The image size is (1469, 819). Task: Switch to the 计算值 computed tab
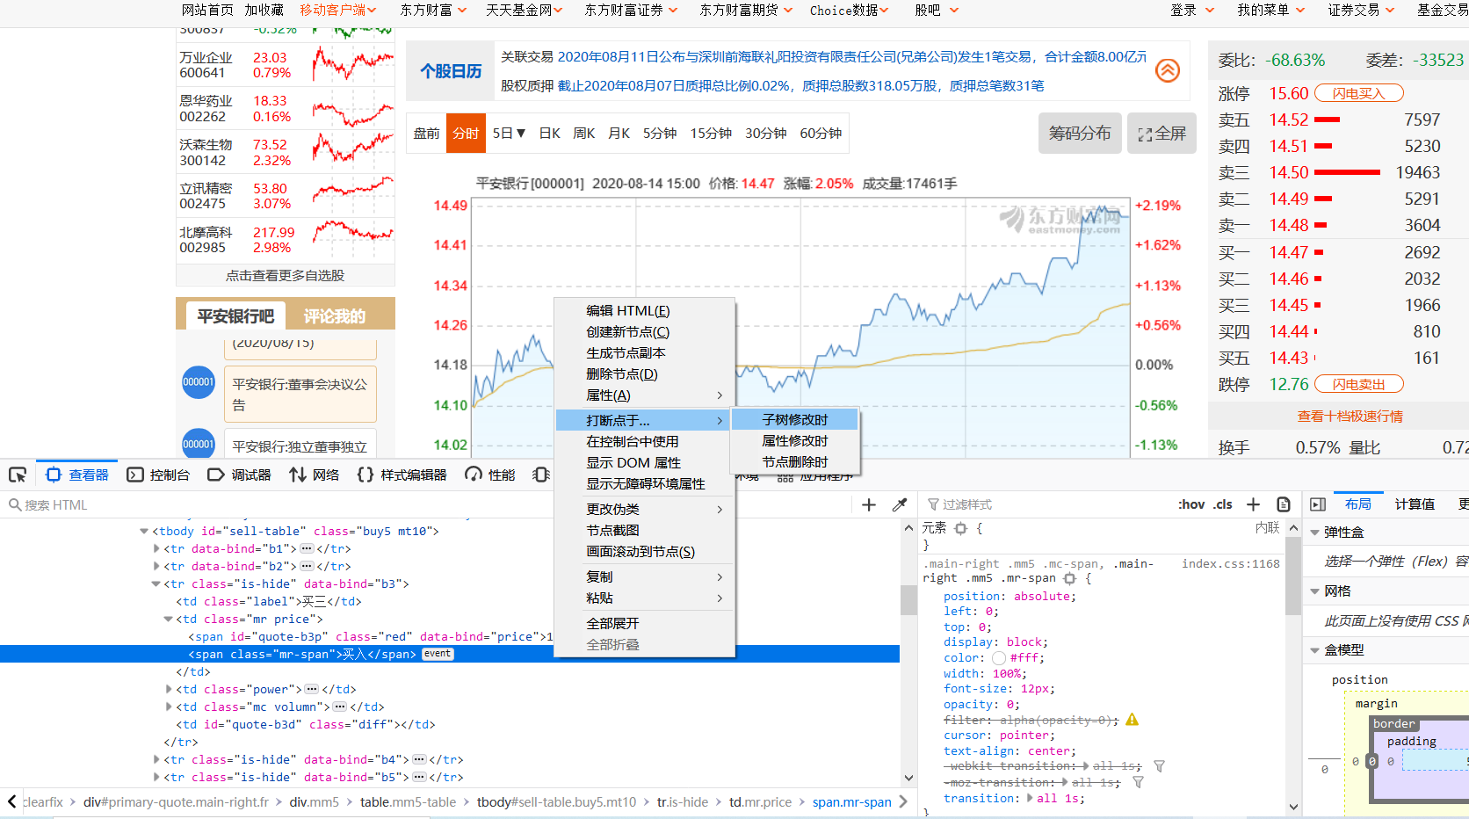1415,504
